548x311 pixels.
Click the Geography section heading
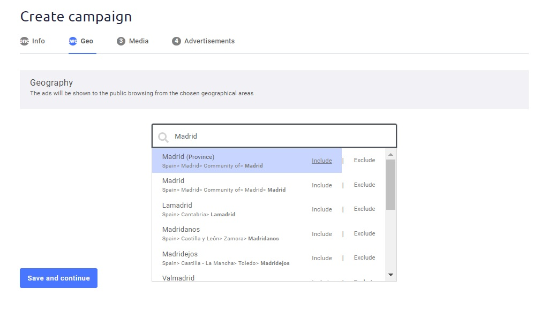[x=51, y=83]
